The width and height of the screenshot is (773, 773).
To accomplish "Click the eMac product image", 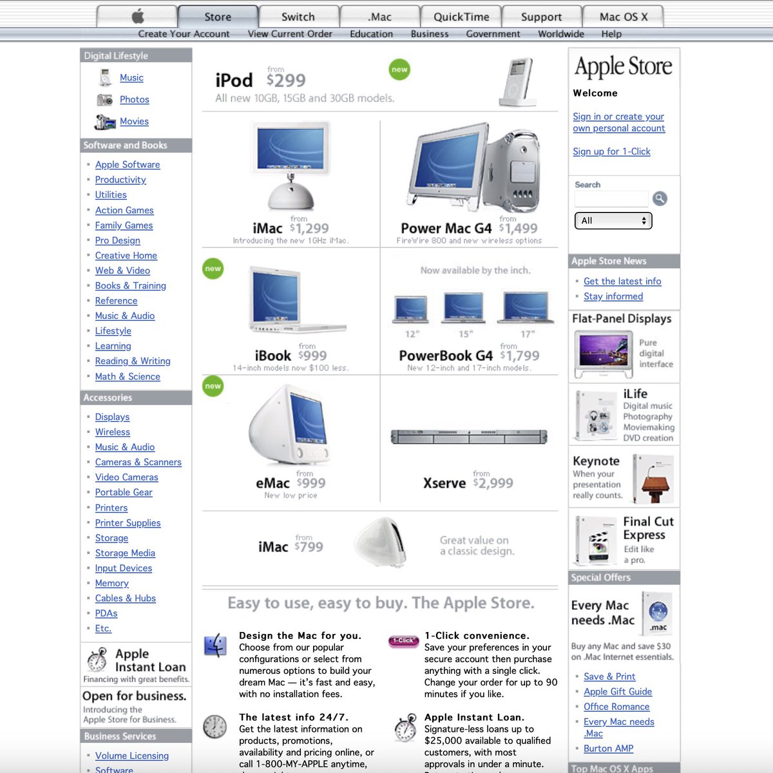I will coord(290,425).
